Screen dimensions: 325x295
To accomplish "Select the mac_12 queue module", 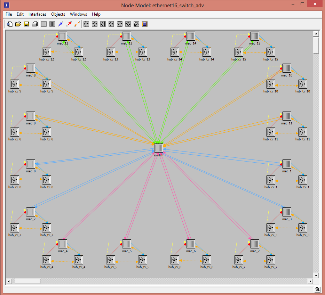I will coord(62,36).
